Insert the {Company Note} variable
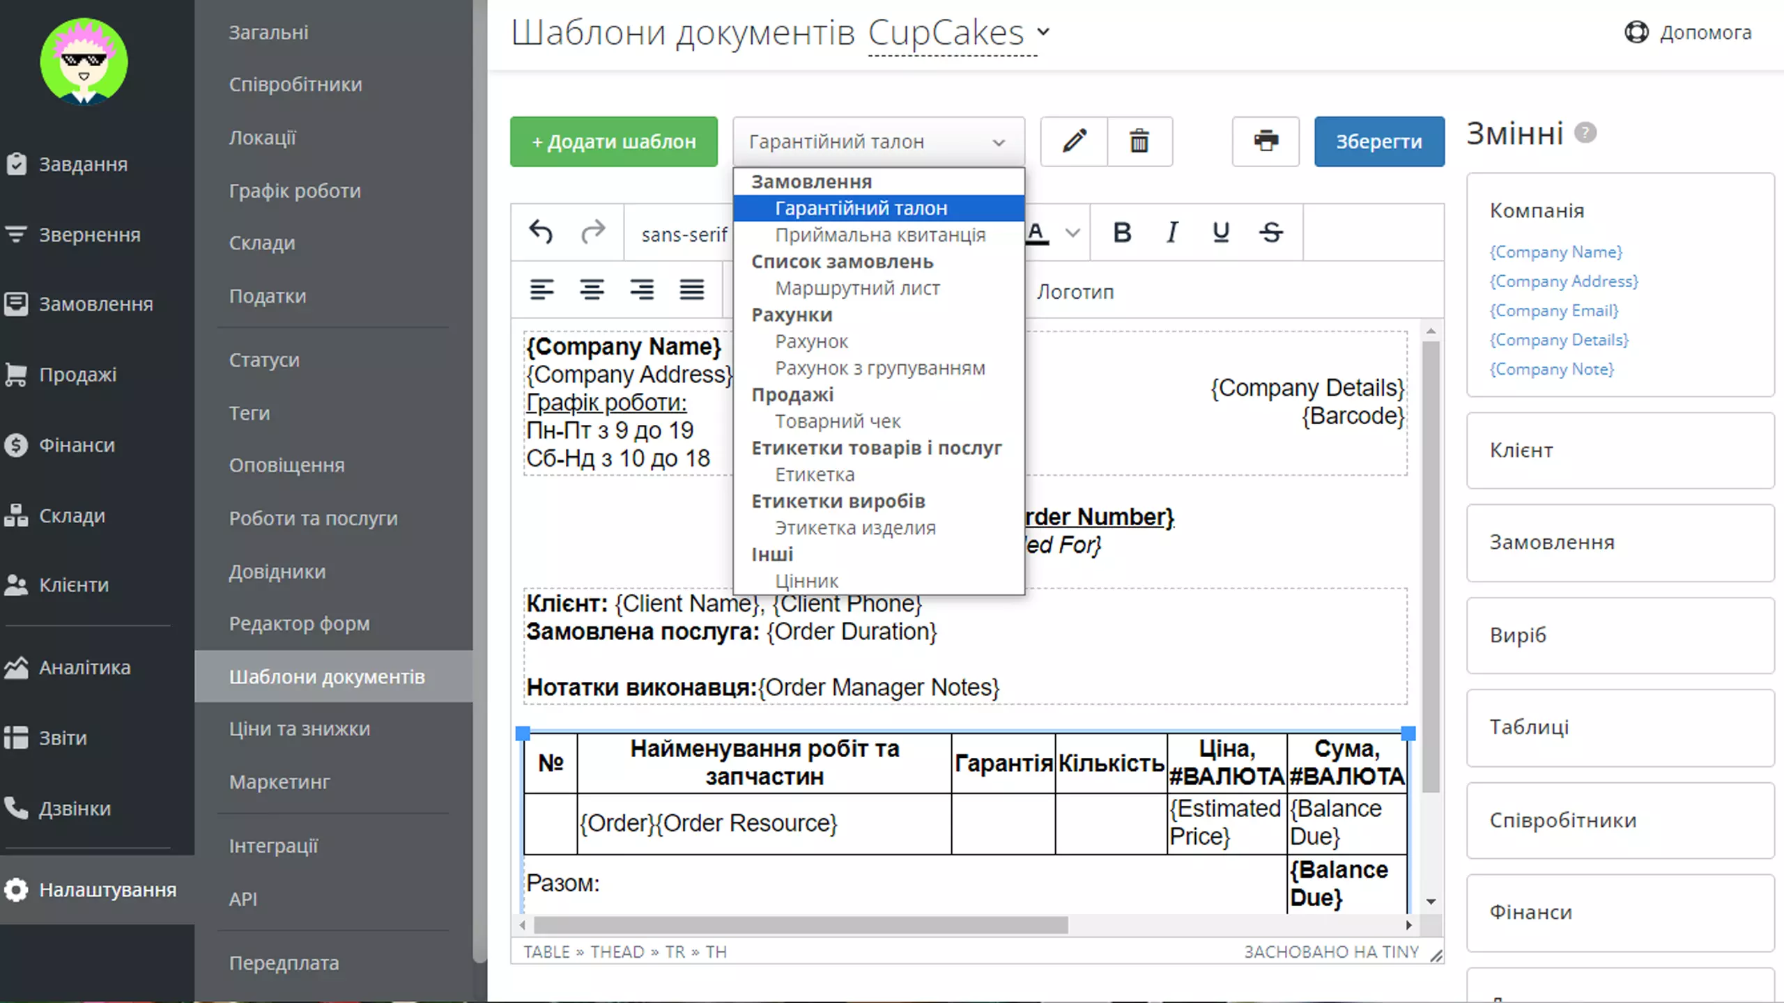This screenshot has height=1003, width=1784. [1551, 369]
